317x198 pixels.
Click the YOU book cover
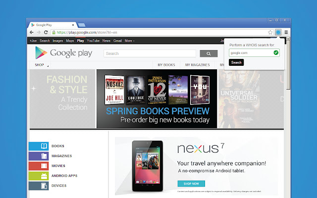click(200, 90)
